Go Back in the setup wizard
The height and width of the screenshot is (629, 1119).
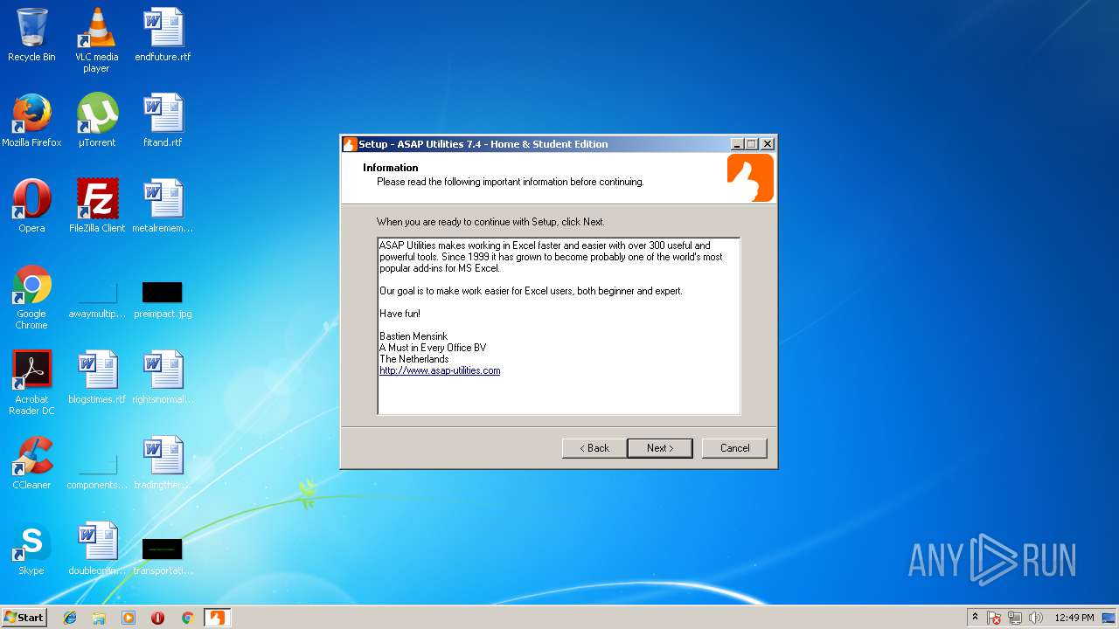pyautogui.click(x=594, y=448)
